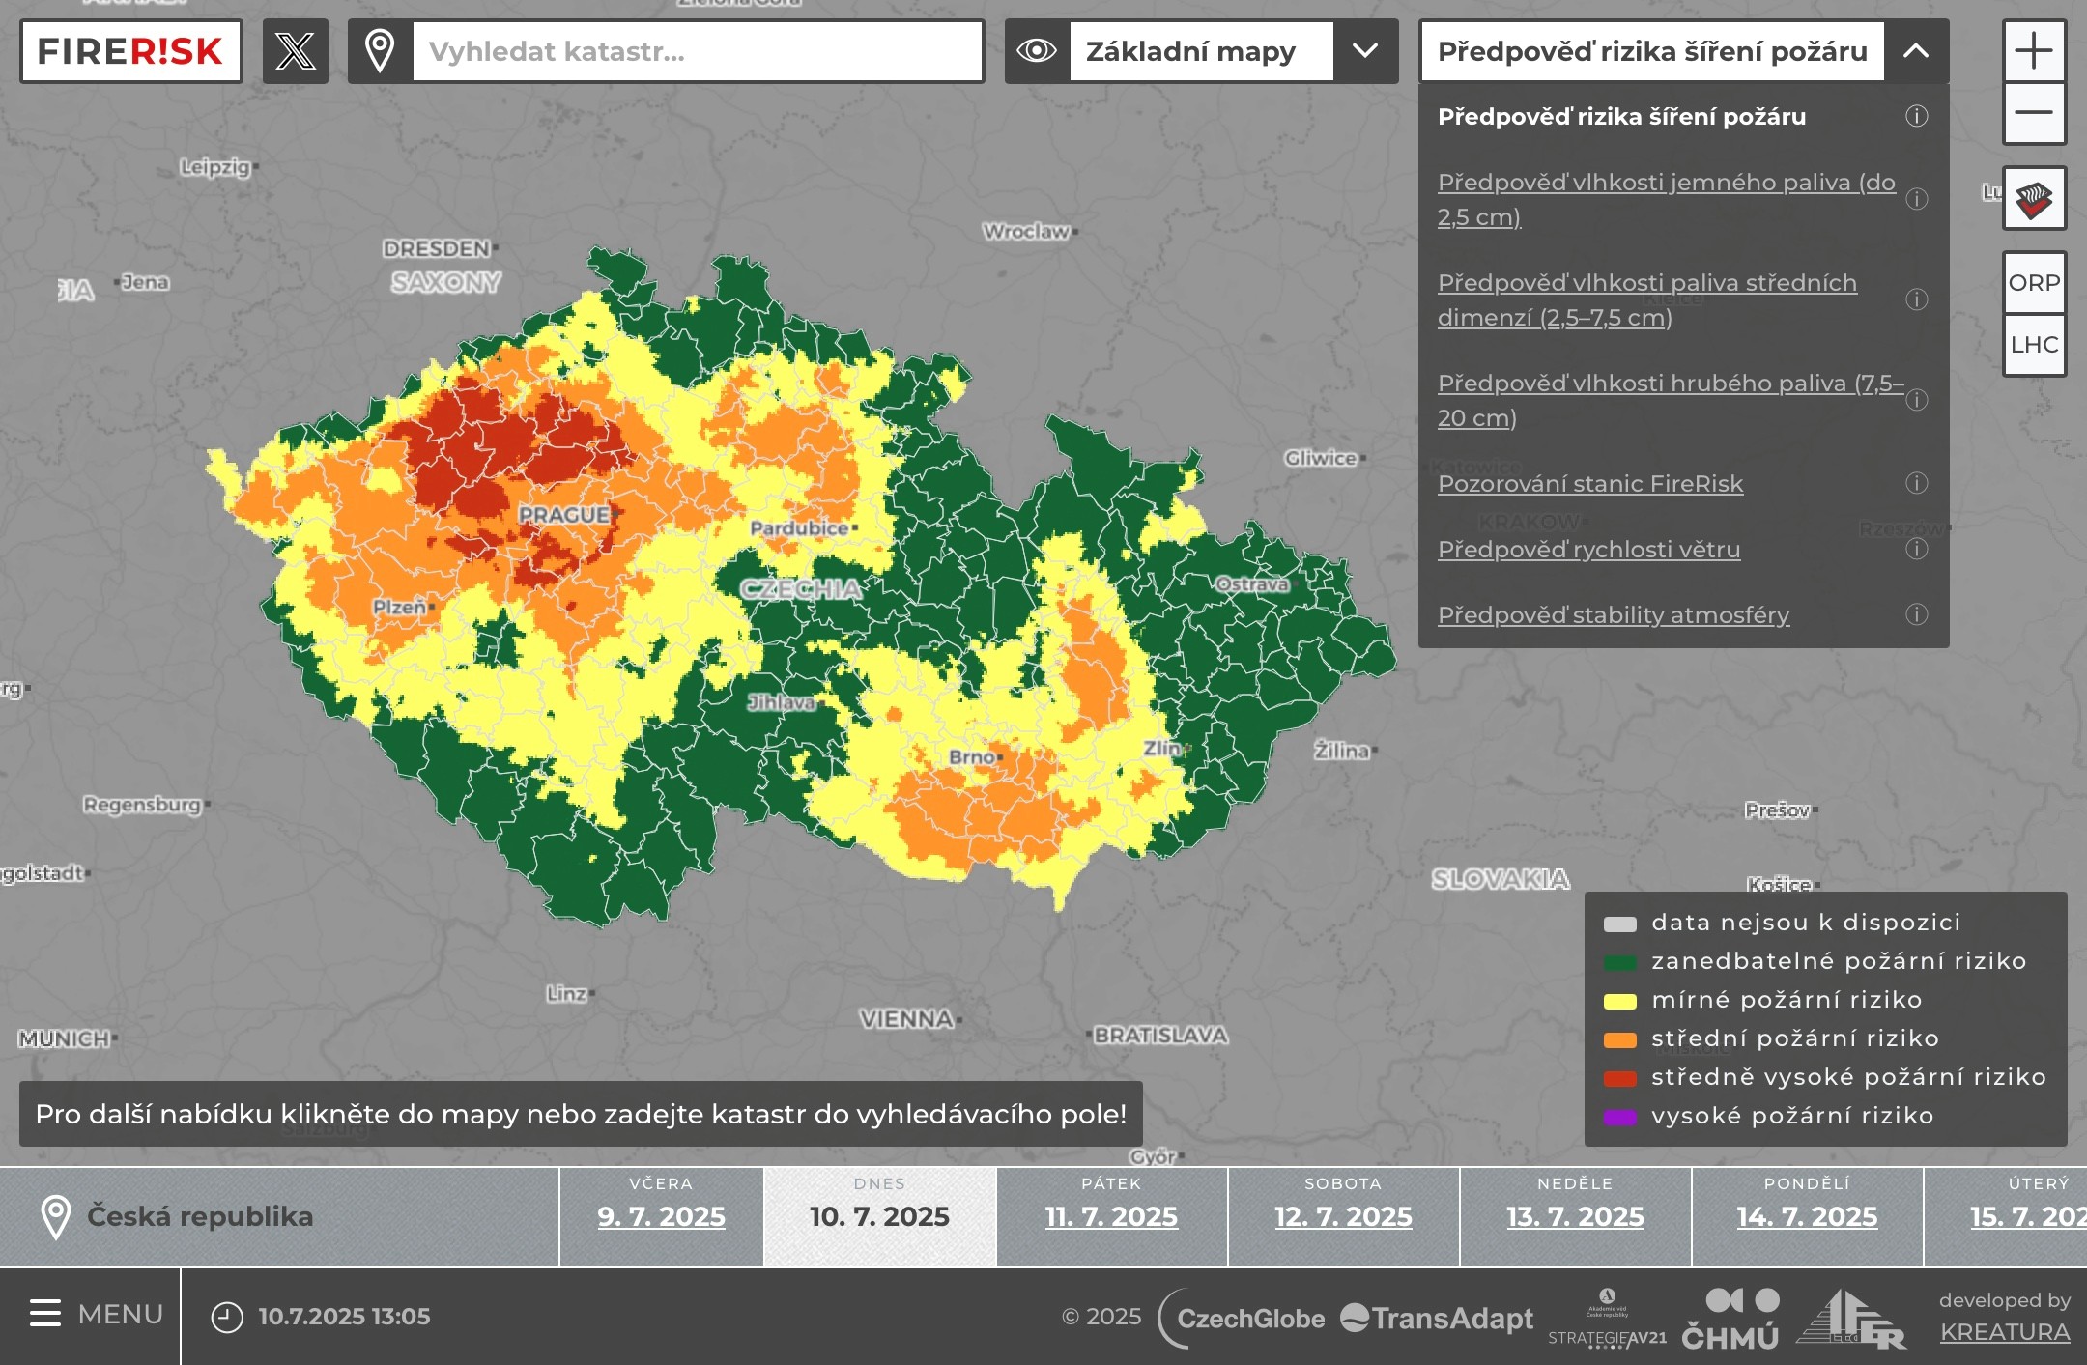
Task: Click gray 'data nejsou k dispozici' swatch
Action: 1620,924
